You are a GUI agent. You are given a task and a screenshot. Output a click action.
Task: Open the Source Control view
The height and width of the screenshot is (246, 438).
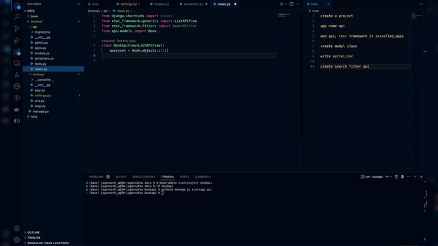coord(17,29)
